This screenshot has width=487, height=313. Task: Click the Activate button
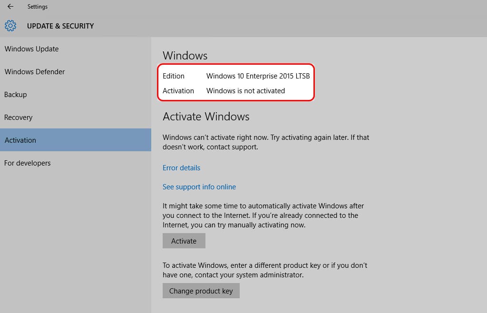[184, 241]
